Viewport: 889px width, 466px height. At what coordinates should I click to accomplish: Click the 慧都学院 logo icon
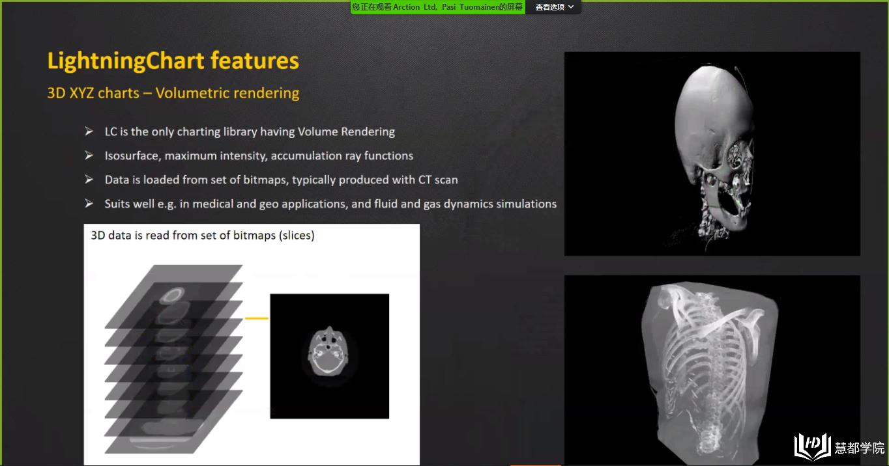(812, 447)
